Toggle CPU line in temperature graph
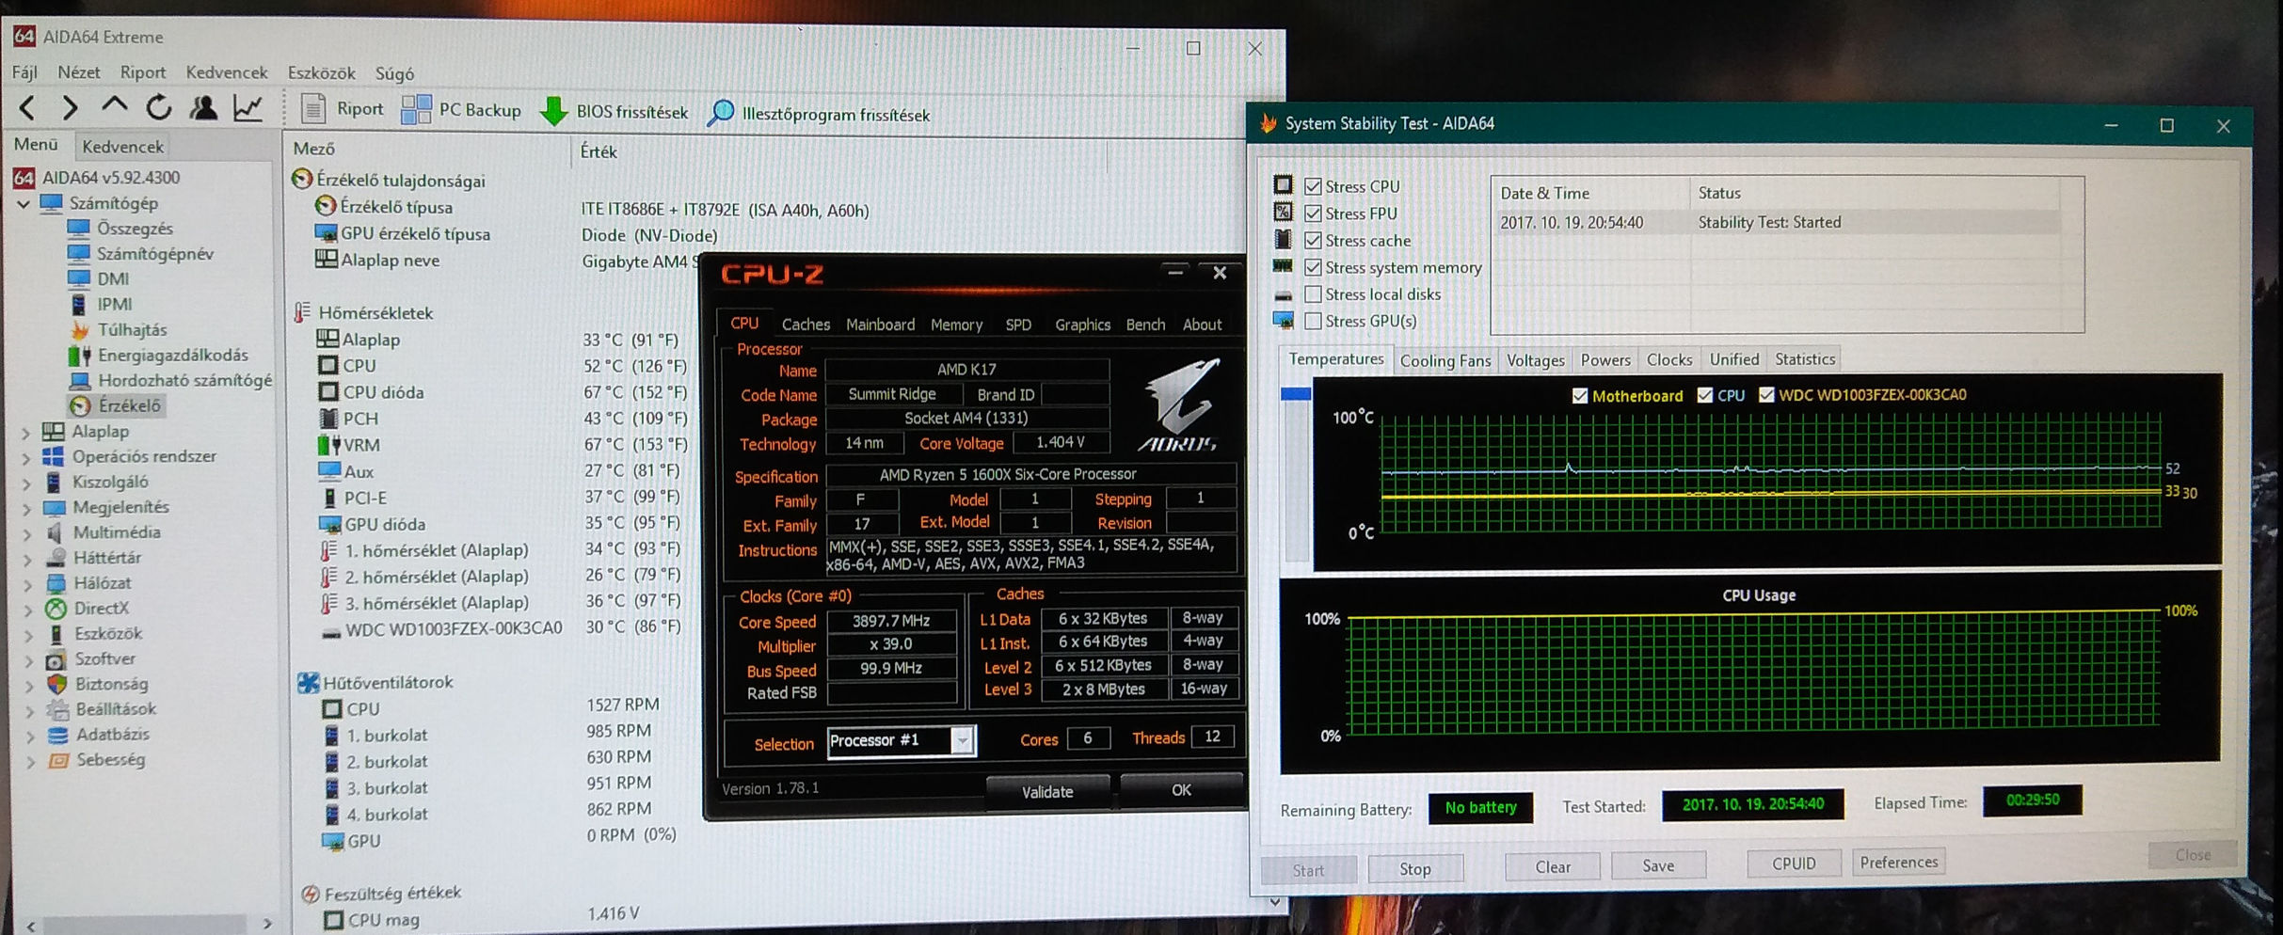 tap(1704, 395)
